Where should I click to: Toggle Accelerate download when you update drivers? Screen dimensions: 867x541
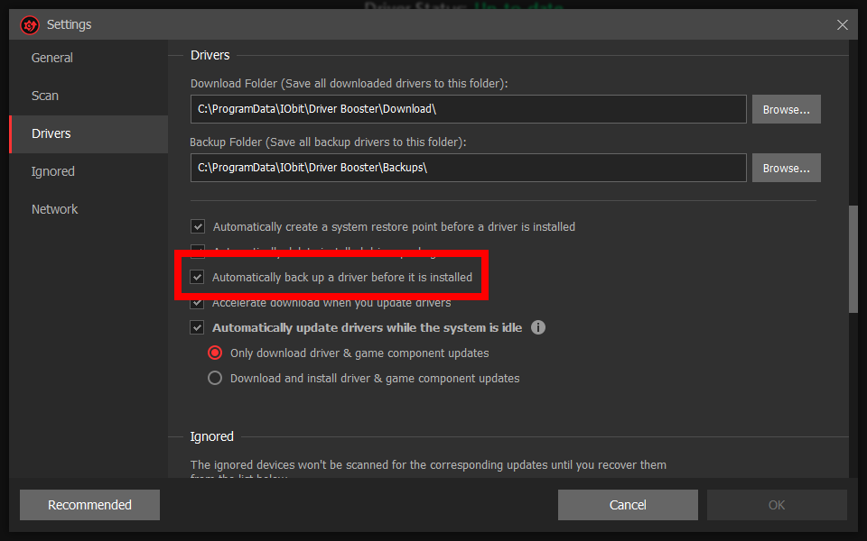coord(197,303)
